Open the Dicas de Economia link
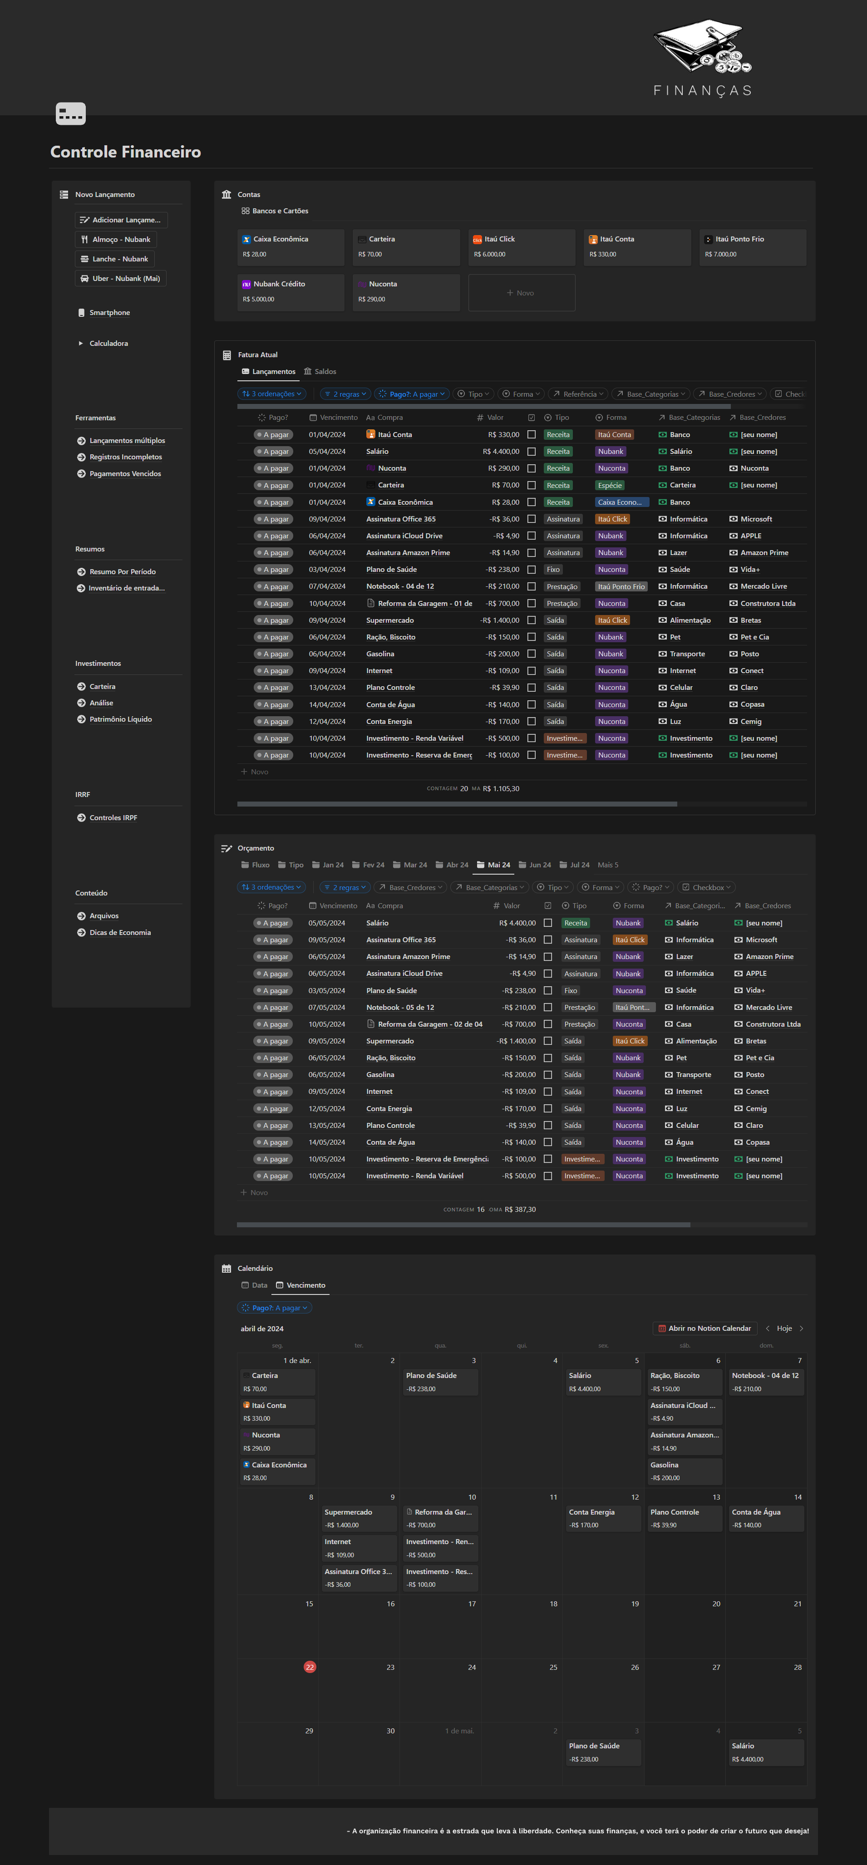Screen dimensions: 867x1865 click(x=119, y=932)
